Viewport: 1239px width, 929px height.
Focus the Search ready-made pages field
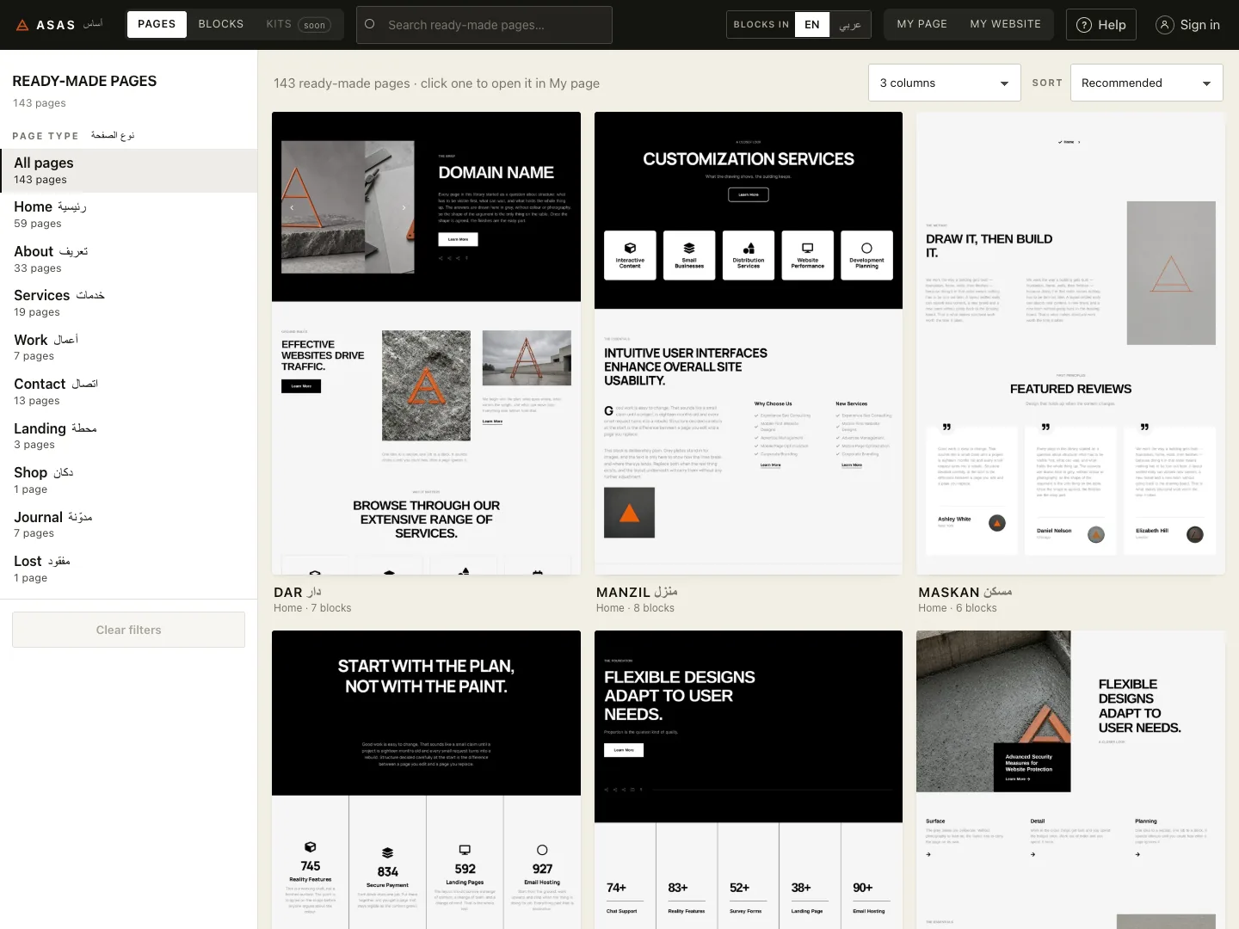484,25
